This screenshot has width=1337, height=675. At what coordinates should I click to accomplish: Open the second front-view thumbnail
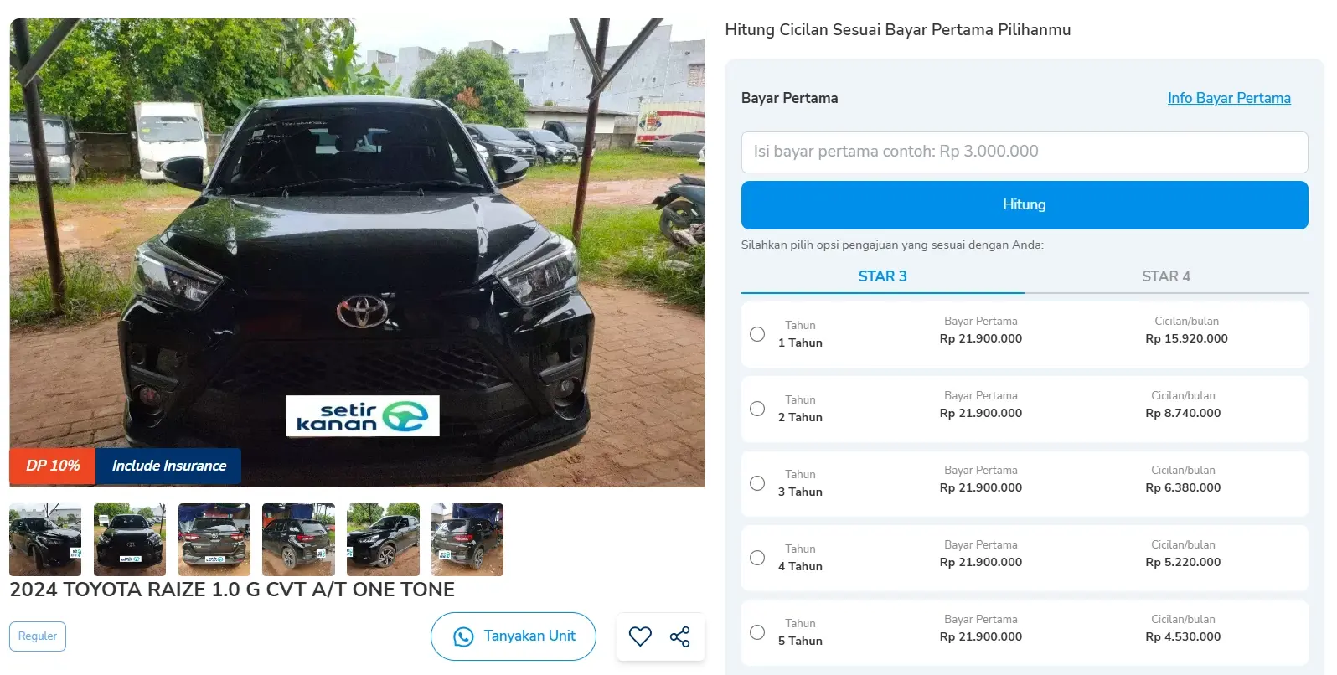(x=130, y=539)
